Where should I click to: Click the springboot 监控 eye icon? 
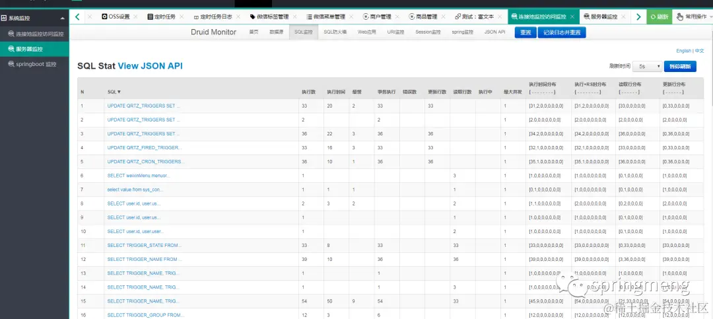click(11, 64)
